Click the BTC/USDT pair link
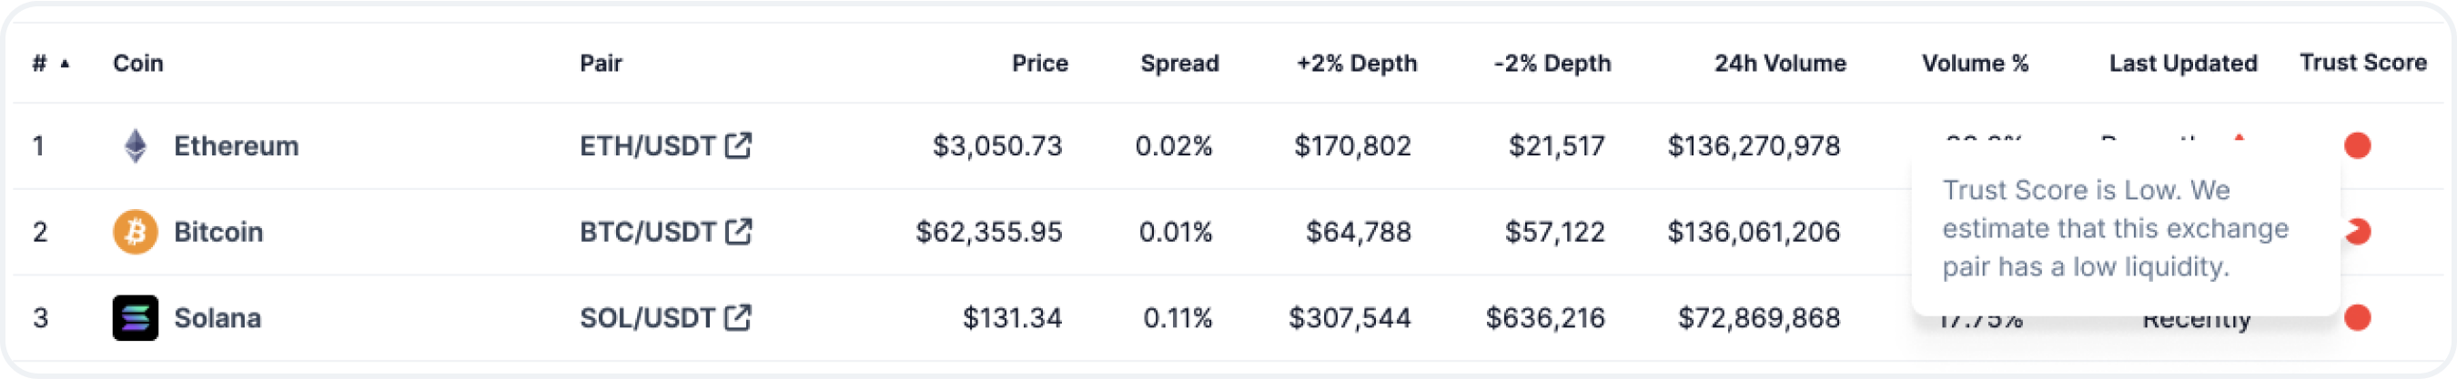Screen dimensions: 2457x379 [647, 232]
